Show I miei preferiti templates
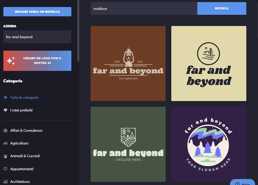Image resolution: width=258 pixels, height=185 pixels. [x=21, y=110]
